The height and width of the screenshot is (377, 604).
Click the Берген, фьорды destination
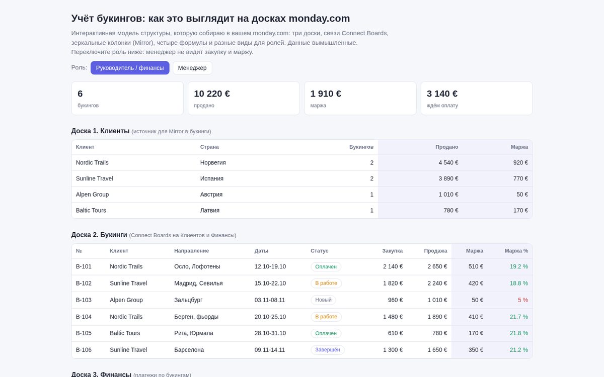click(196, 317)
